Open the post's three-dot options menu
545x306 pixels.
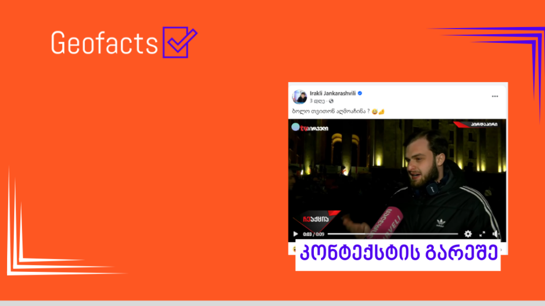pos(495,96)
